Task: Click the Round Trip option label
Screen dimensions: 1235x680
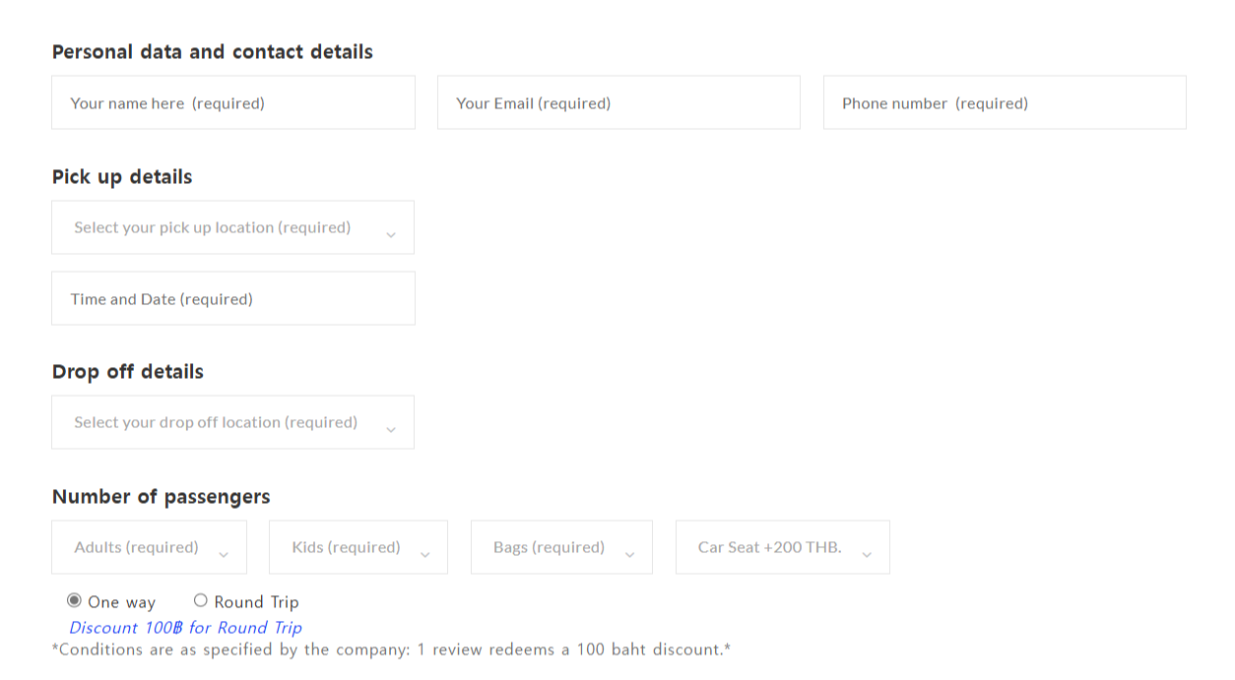Action: [x=256, y=602]
